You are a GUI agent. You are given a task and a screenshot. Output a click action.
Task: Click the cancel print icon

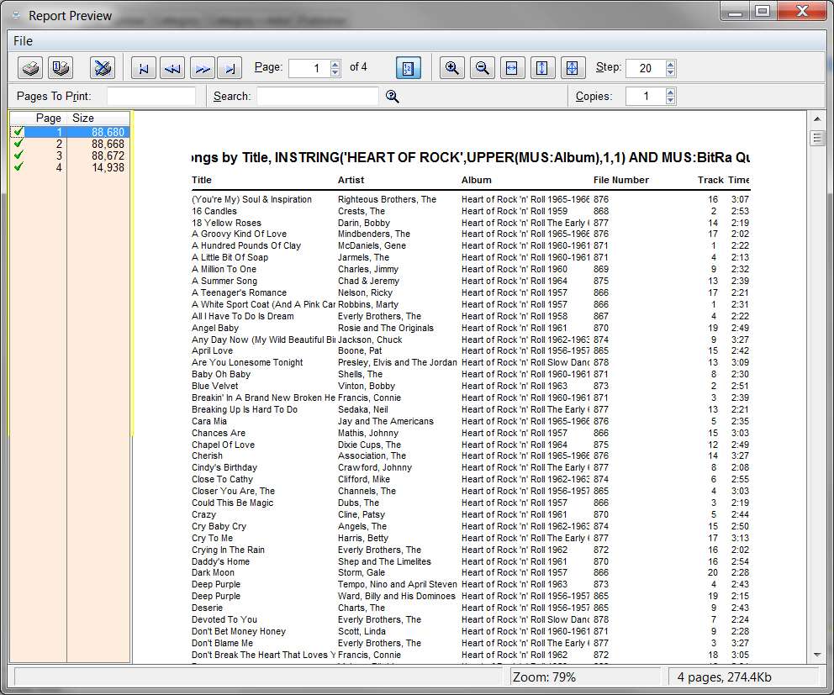pos(102,68)
